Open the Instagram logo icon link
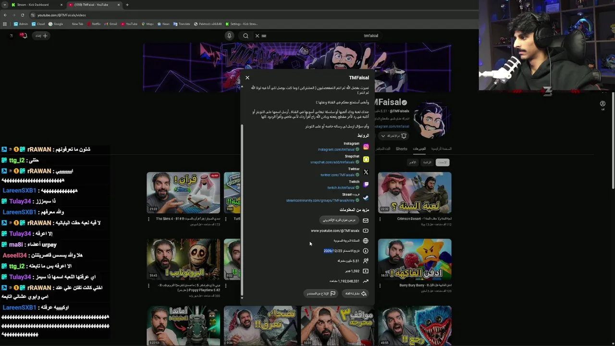The height and width of the screenshot is (346, 615). (x=366, y=147)
